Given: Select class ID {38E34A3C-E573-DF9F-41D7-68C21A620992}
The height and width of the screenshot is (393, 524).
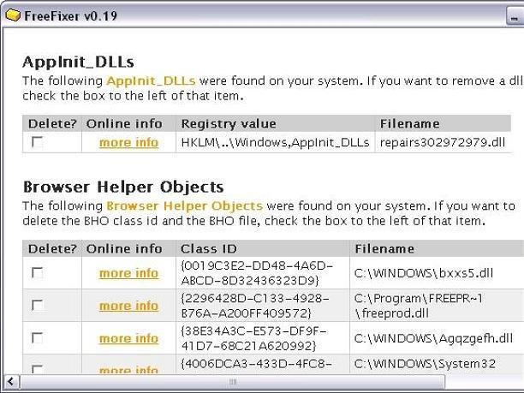Looking at the screenshot, I should [254, 338].
